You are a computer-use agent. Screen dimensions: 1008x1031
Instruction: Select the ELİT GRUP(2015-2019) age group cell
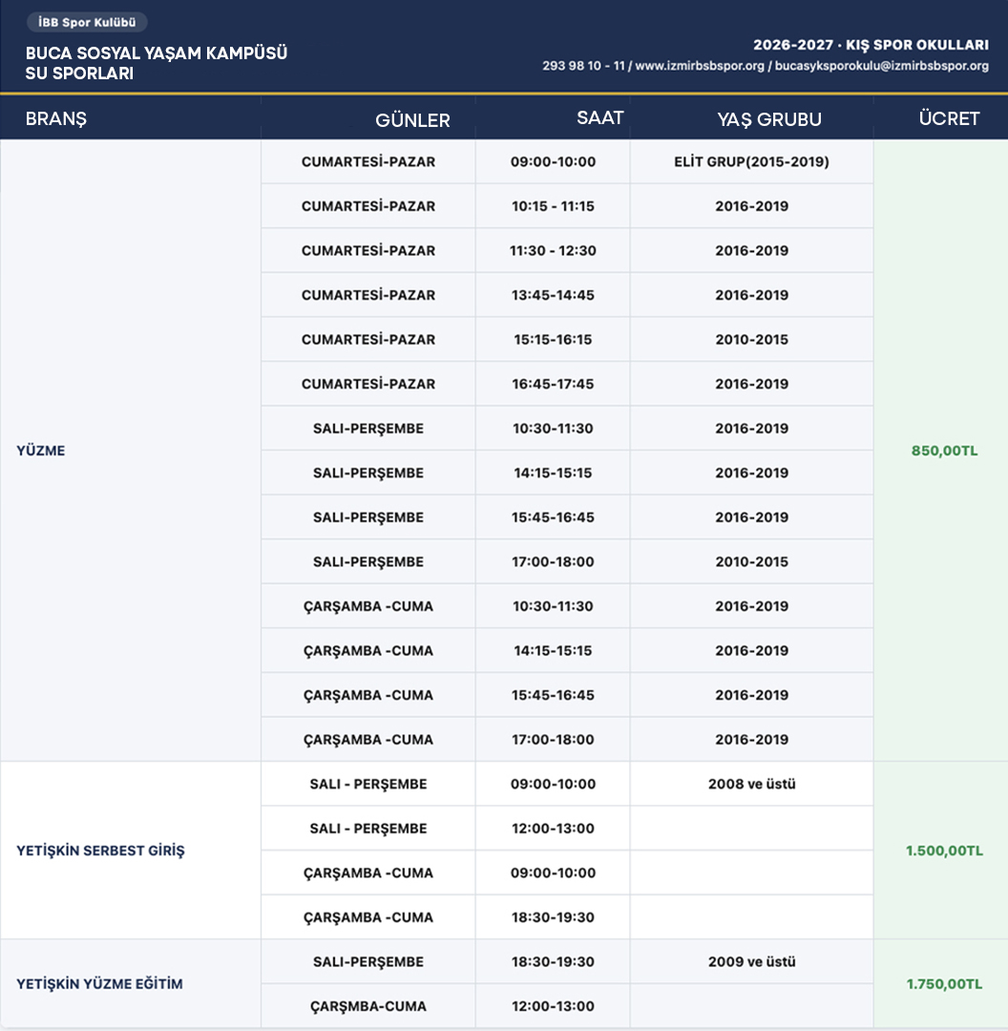751,161
